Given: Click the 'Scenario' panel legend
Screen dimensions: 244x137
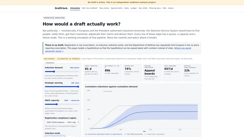Looking at the screenshot, I should coord(50,63).
